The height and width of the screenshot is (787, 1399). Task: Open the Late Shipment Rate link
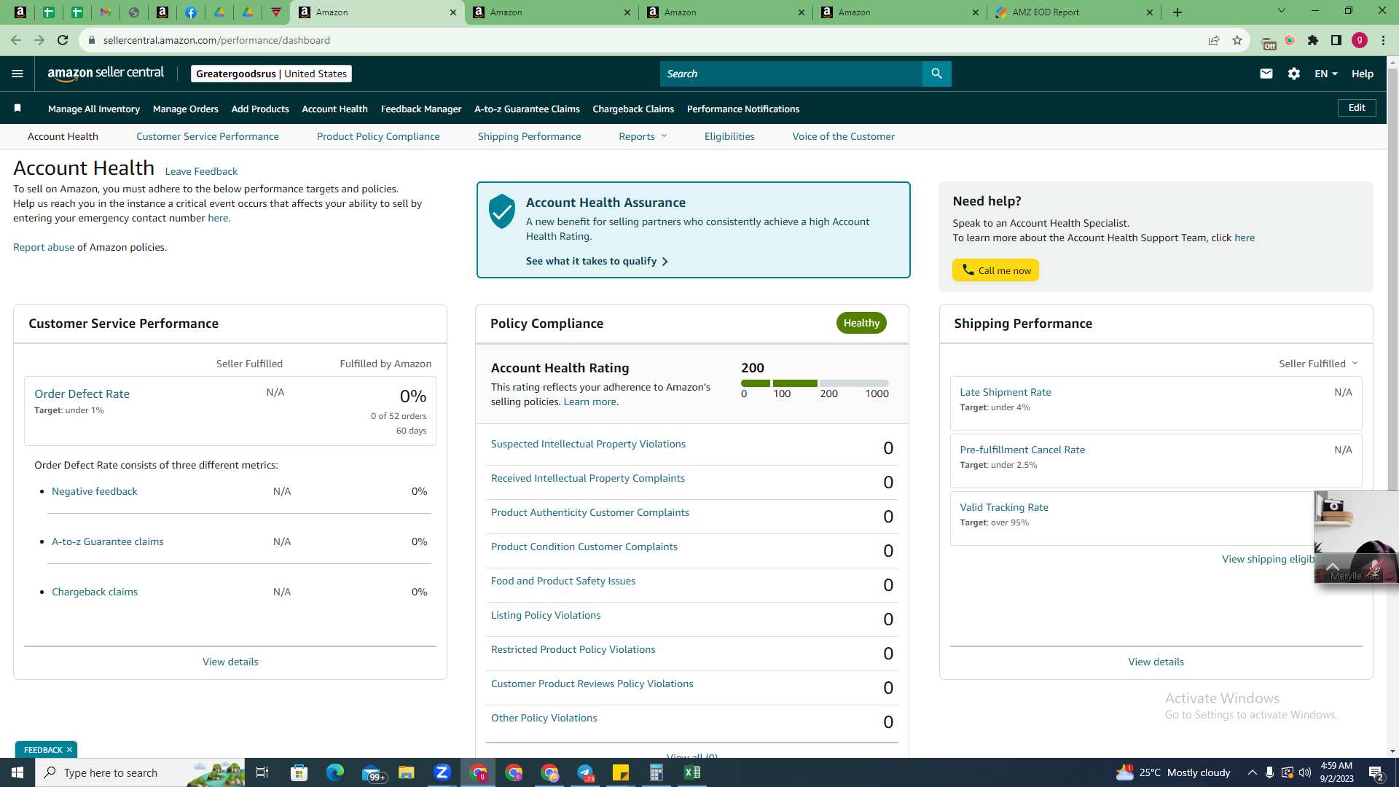pos(1006,392)
